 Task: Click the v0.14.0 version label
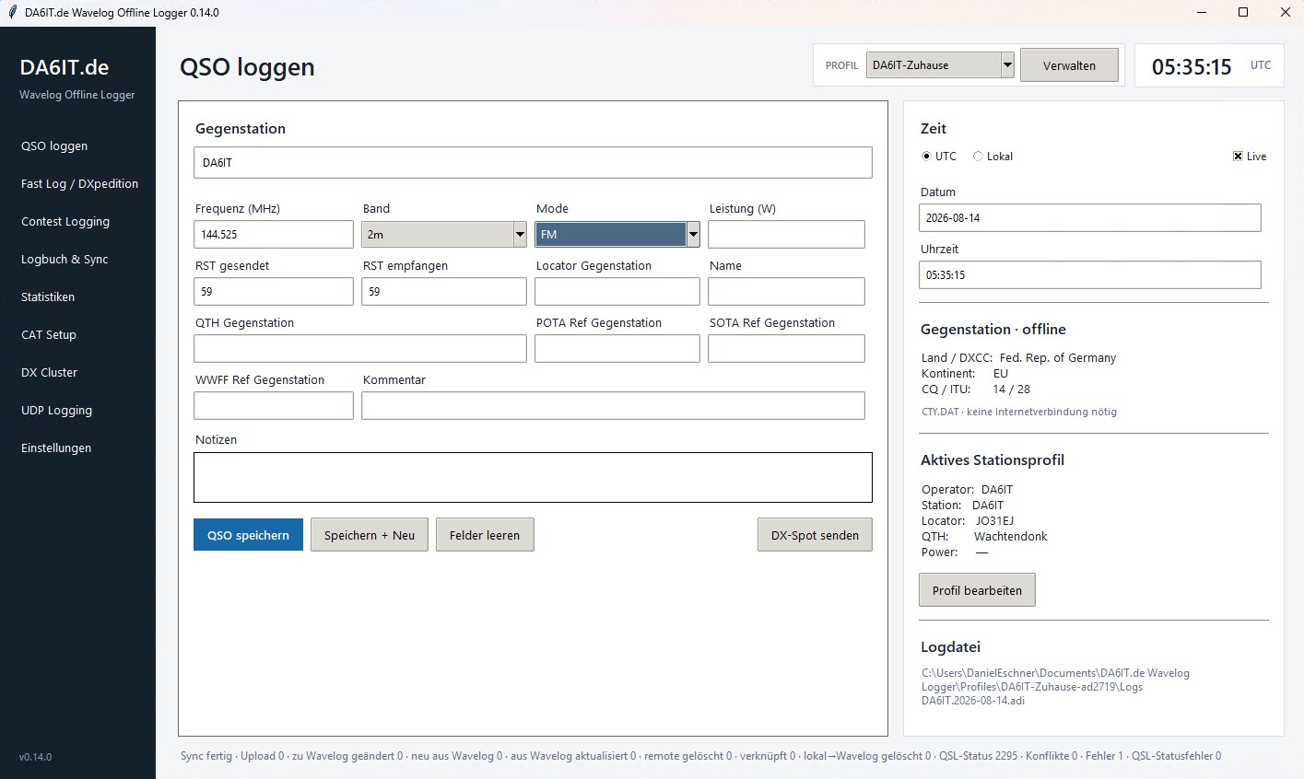(x=35, y=757)
